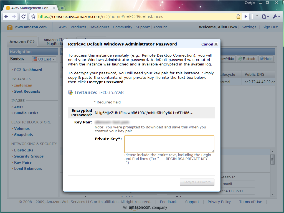Click AWS in the top menu
The image size is (284, 213).
tap(63, 27)
